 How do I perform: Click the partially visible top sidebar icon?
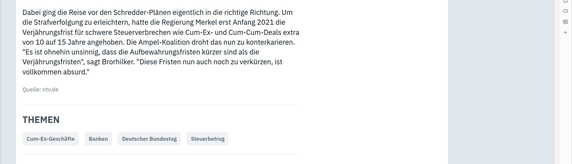point(565,1)
